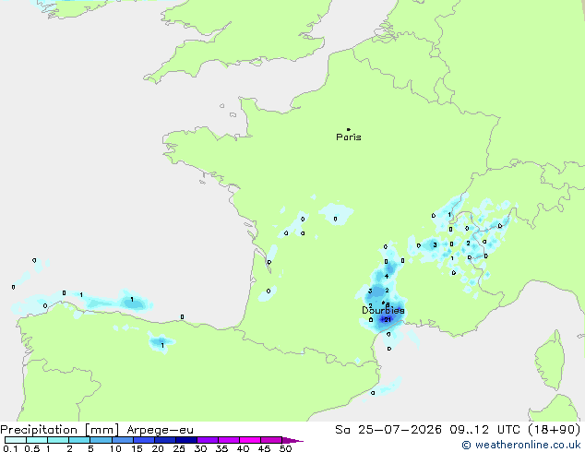
Task: Pick the magenta swatch between 40 and 45
Action: pyautogui.click(x=250, y=440)
